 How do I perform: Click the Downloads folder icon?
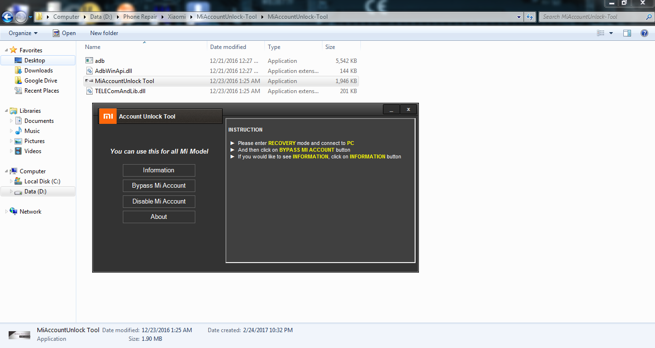[x=19, y=71]
